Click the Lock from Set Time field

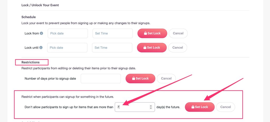pos(112,33)
